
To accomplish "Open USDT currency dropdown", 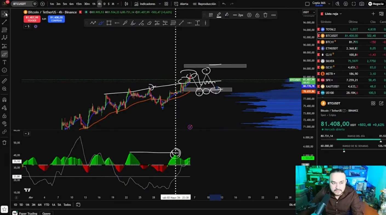I will coord(309,12).
